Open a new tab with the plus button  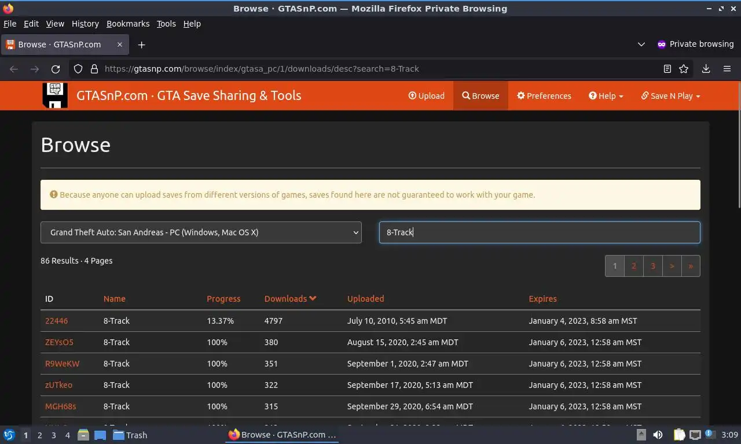pos(141,45)
